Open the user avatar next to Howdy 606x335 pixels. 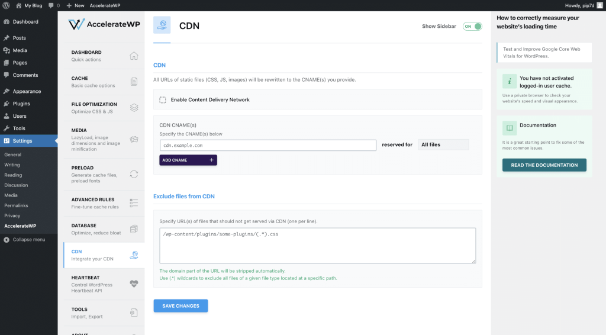coord(600,5)
